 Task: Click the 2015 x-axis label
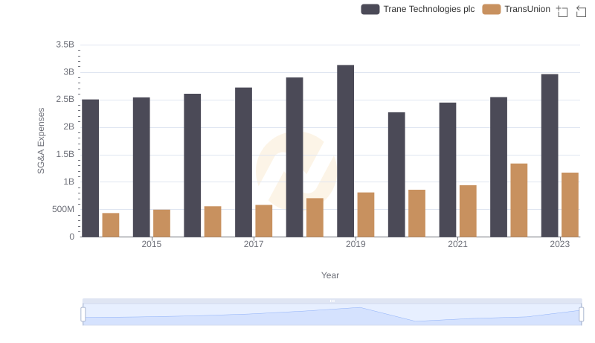(x=152, y=244)
